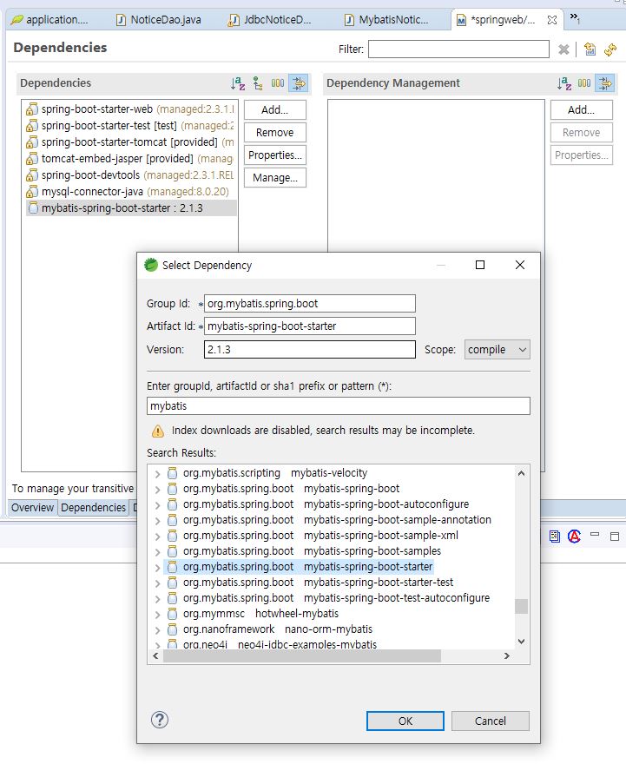Toggle show GroupId in Dependency Management panel
This screenshot has width=626, height=777.
584,83
